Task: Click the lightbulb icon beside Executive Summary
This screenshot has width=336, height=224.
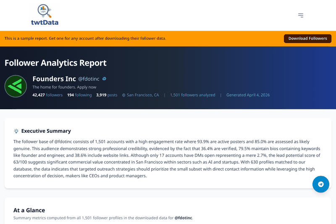Action: point(16,131)
